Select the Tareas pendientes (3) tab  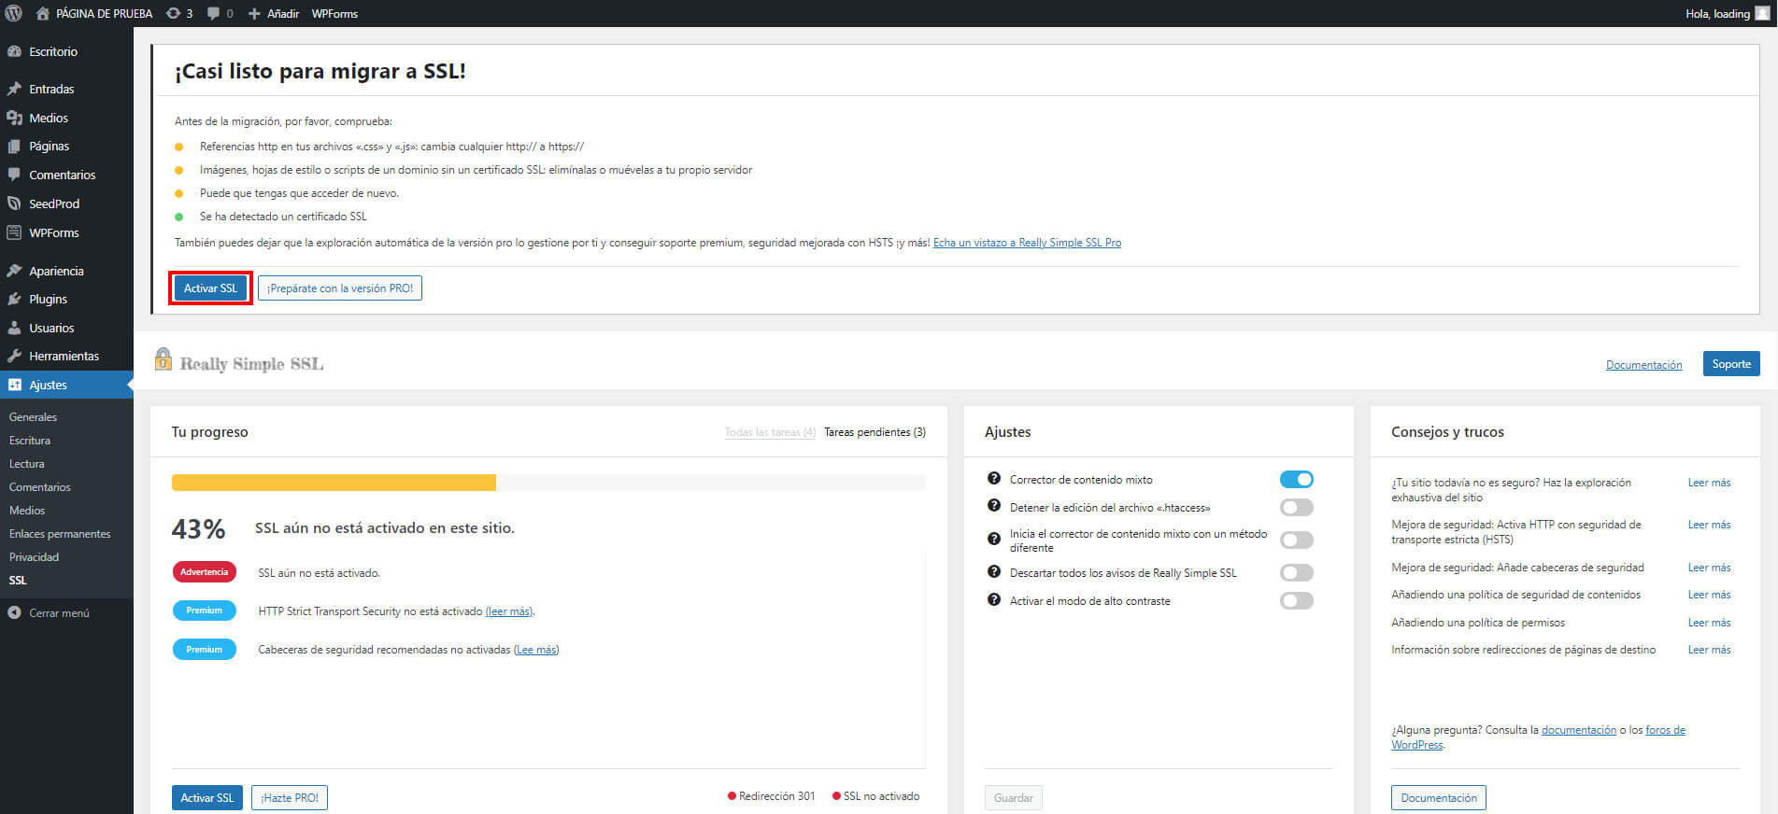[x=875, y=432]
